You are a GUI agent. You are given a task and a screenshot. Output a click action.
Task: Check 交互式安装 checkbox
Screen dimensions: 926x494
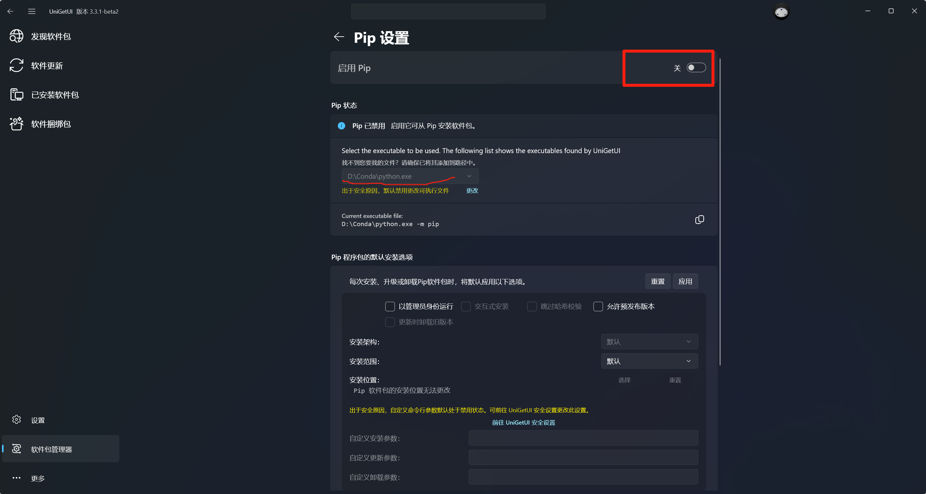coord(466,306)
